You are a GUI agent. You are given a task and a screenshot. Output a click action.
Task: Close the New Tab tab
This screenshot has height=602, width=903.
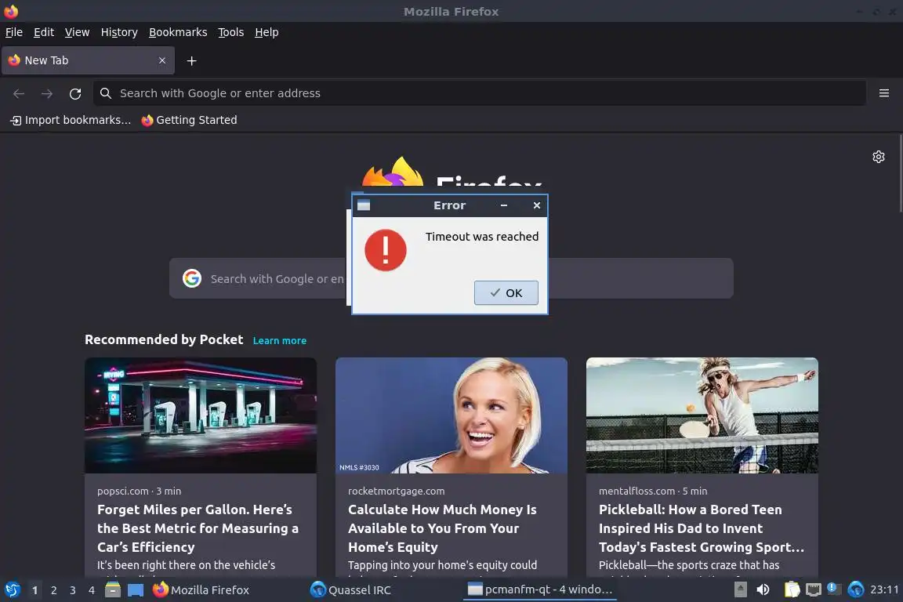click(x=161, y=60)
